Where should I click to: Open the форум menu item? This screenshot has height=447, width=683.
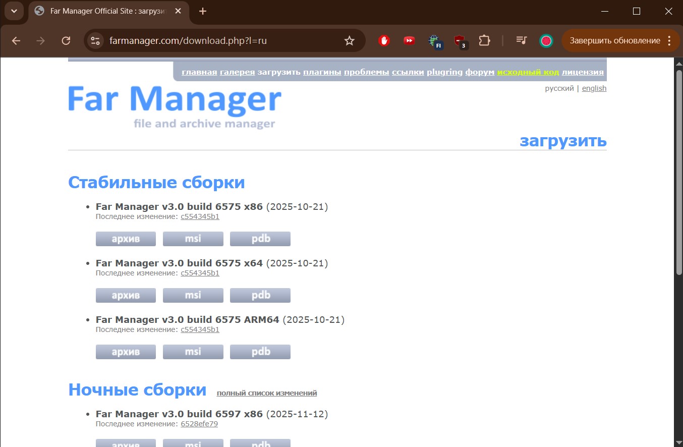[x=479, y=72]
